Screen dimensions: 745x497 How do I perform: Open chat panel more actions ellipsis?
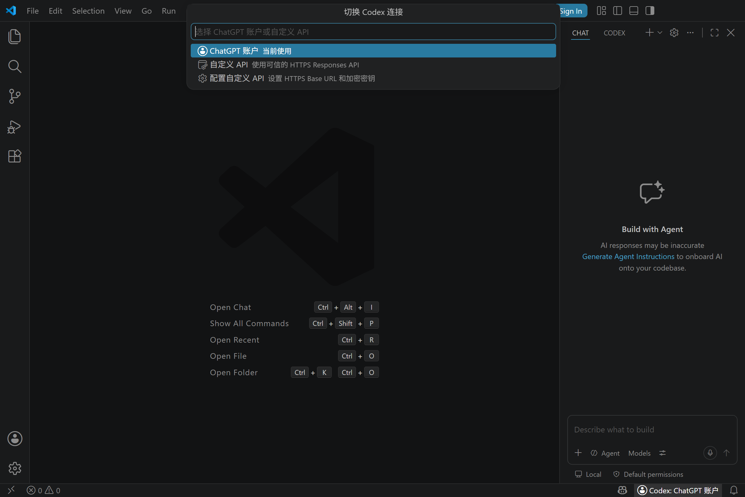690,33
